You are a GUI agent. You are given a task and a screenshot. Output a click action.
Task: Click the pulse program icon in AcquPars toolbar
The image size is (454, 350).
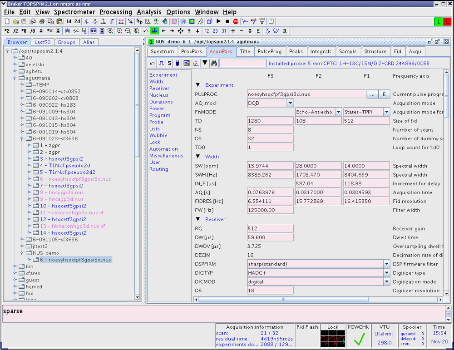coord(161,63)
